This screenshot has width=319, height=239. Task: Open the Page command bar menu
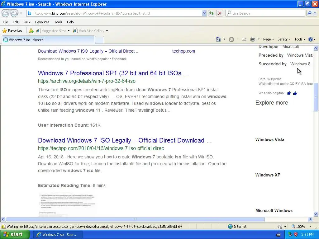[268, 39]
